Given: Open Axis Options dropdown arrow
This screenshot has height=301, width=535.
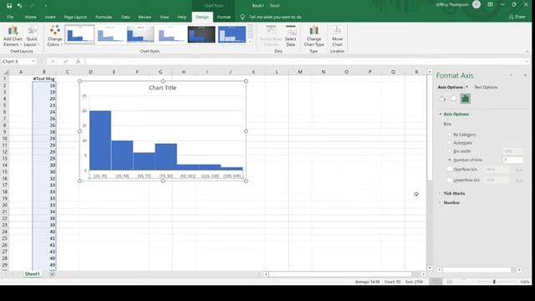Looking at the screenshot, I should [466, 87].
